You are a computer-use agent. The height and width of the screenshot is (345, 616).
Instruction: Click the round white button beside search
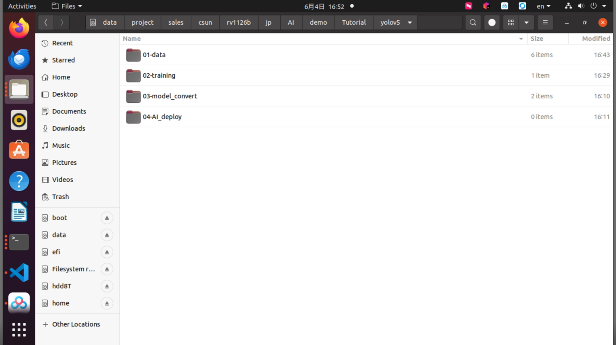pos(492,23)
